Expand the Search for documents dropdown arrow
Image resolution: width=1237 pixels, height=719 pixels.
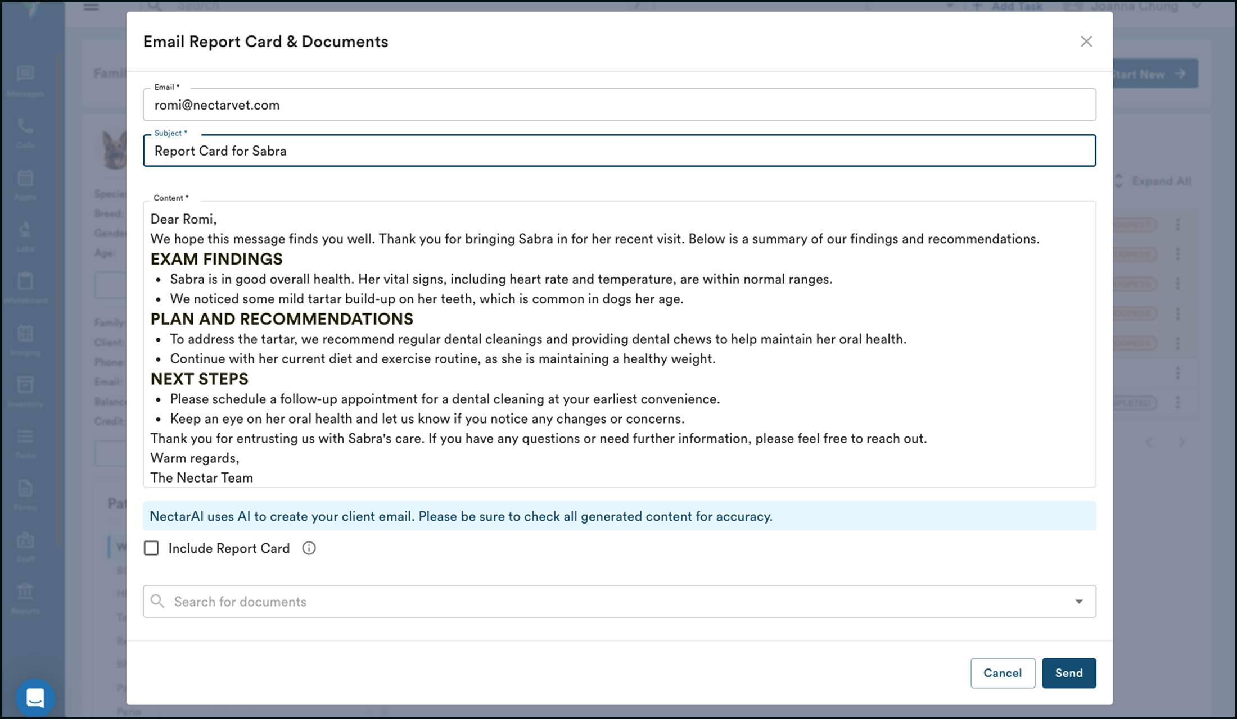tap(1078, 602)
